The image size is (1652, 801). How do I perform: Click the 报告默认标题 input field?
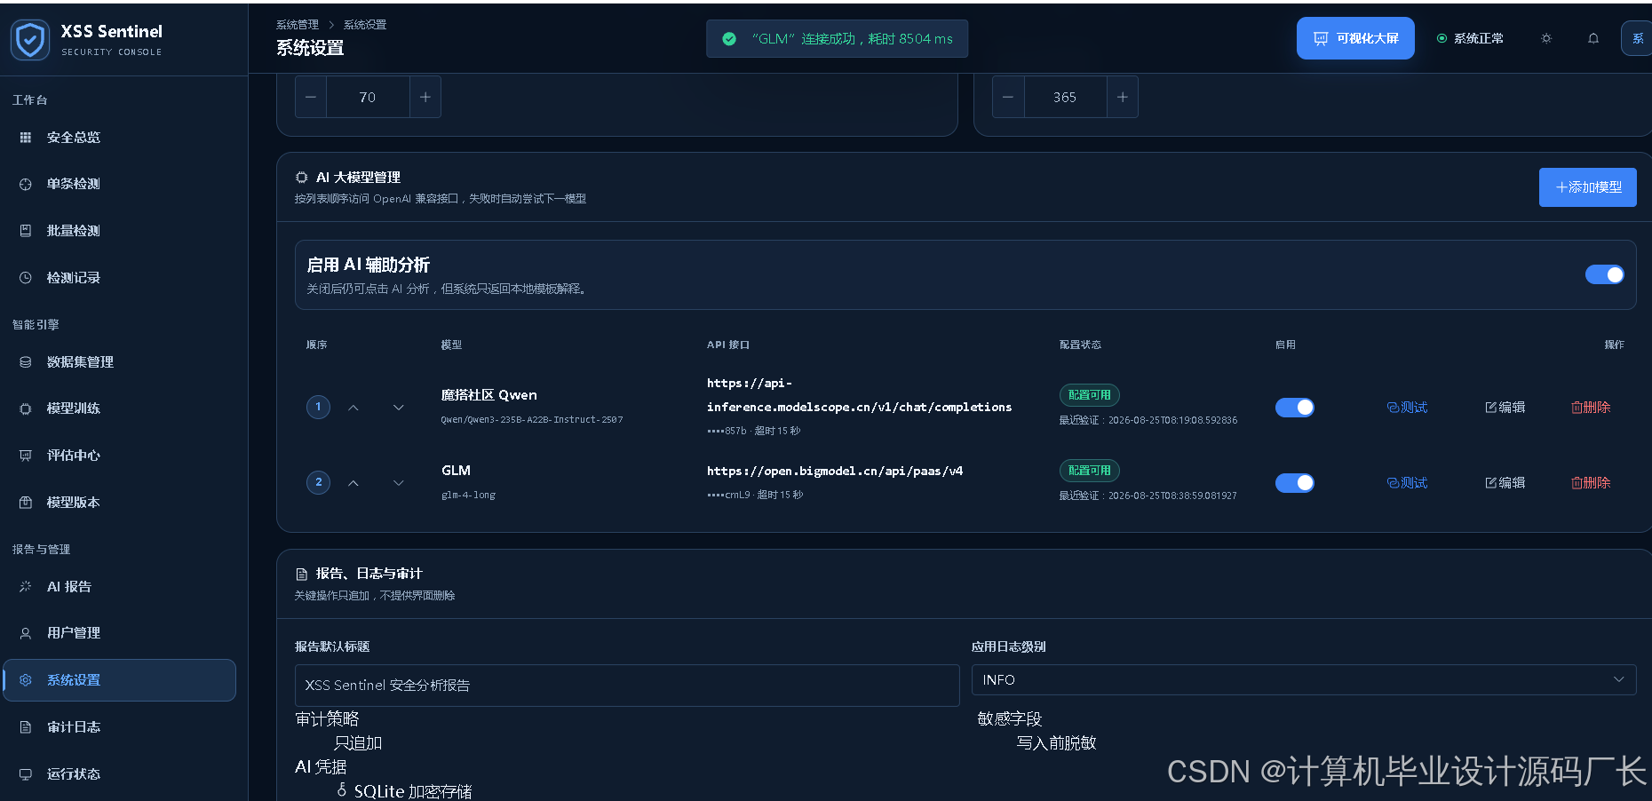[x=627, y=686]
